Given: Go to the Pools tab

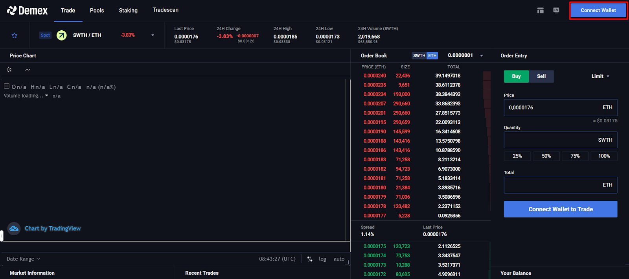Looking at the screenshot, I should 97,11.
